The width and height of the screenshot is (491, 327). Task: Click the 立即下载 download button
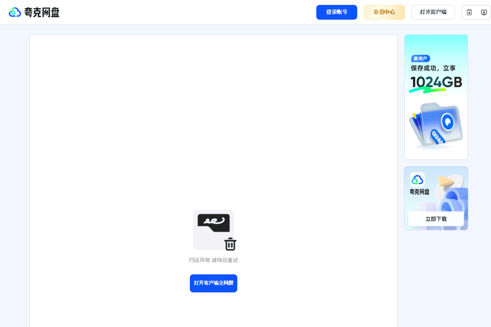tap(436, 219)
